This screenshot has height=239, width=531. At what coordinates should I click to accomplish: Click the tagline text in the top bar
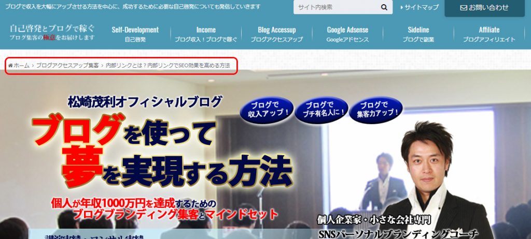tap(133, 6)
